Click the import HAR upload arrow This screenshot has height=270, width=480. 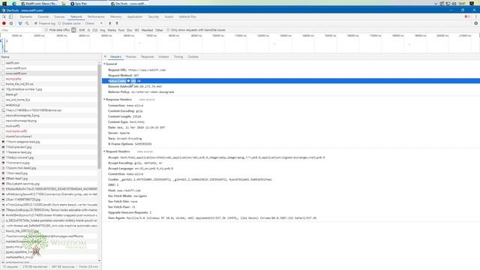point(110,23)
